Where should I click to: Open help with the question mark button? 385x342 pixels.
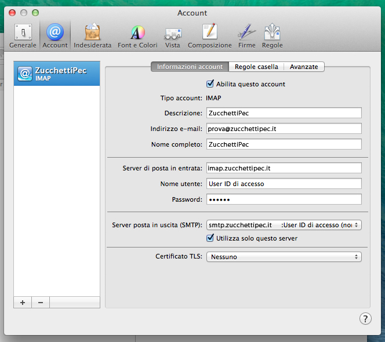[365, 319]
